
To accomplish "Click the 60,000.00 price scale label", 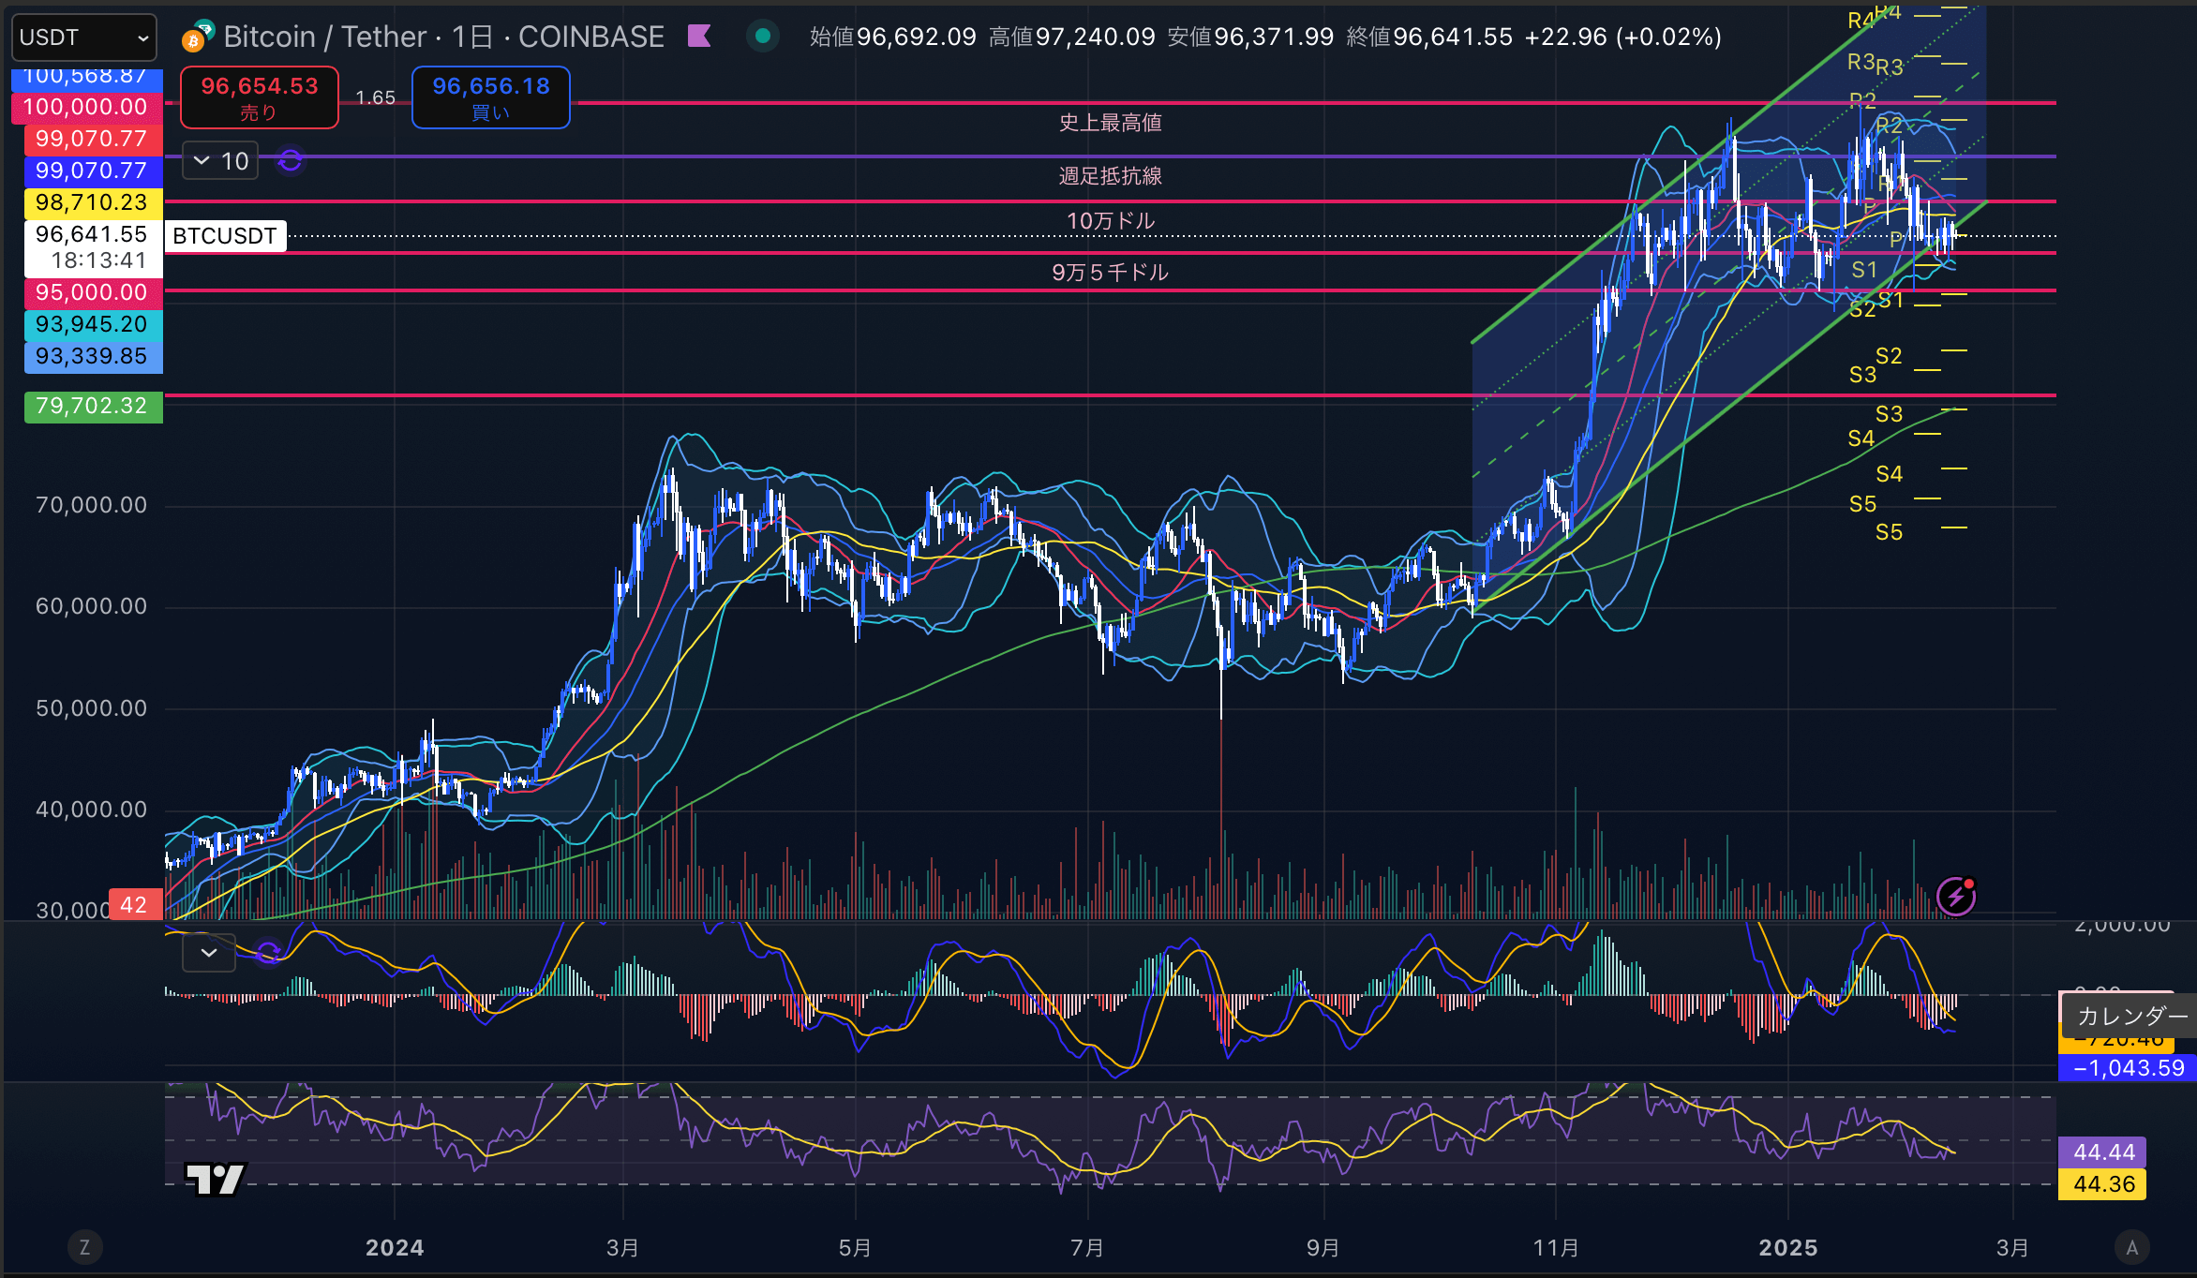I will [x=92, y=607].
